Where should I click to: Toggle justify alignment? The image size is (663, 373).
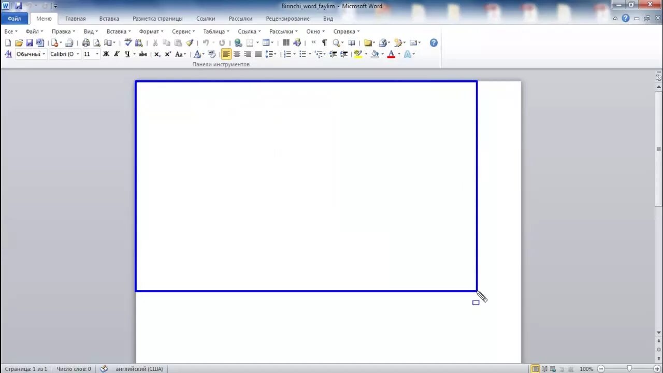click(258, 54)
